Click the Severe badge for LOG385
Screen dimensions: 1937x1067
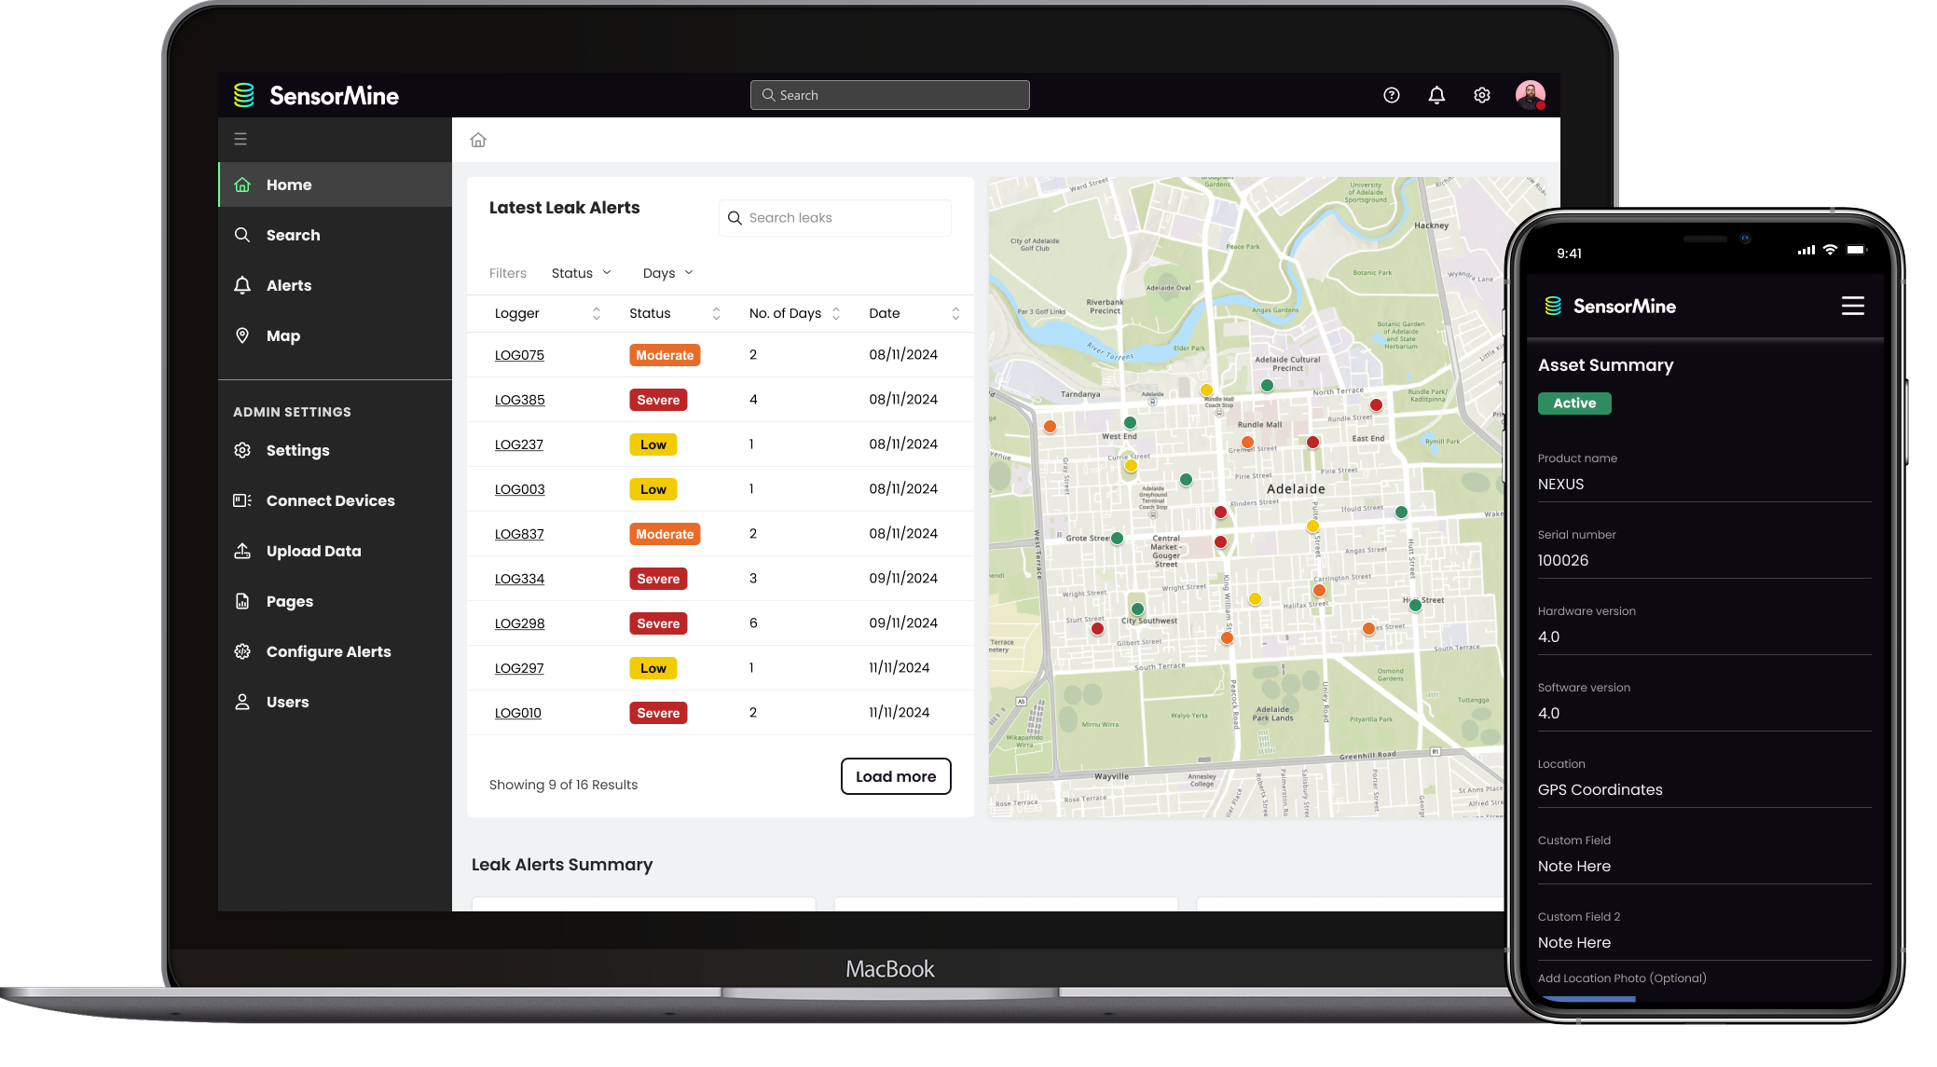coord(658,400)
